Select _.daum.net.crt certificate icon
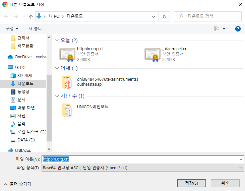 152,55
